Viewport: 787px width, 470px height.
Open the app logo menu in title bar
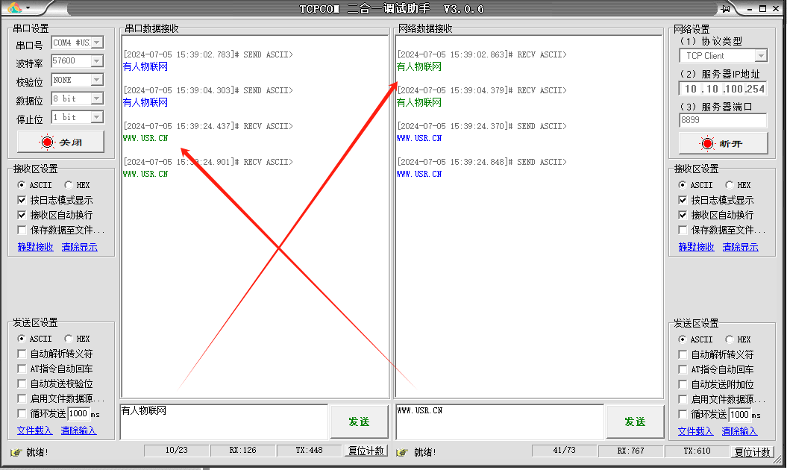(x=19, y=7)
